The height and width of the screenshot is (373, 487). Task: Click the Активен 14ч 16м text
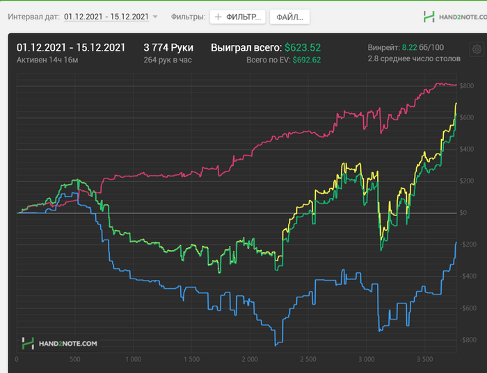[47, 60]
